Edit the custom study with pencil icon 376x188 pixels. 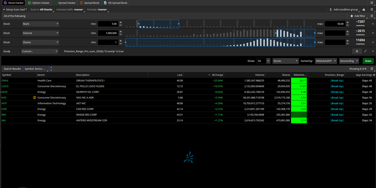tap(365, 51)
